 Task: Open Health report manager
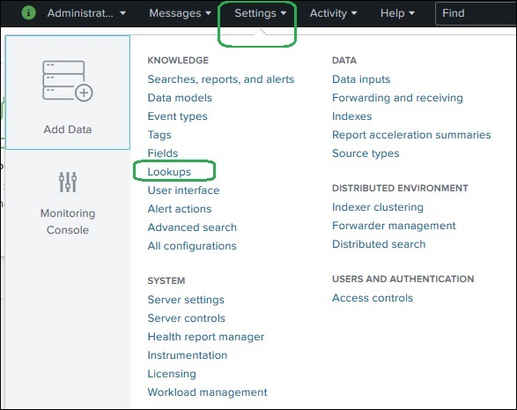point(206,337)
